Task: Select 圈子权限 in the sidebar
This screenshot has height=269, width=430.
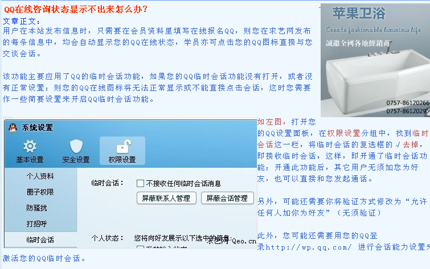Action: [x=40, y=192]
